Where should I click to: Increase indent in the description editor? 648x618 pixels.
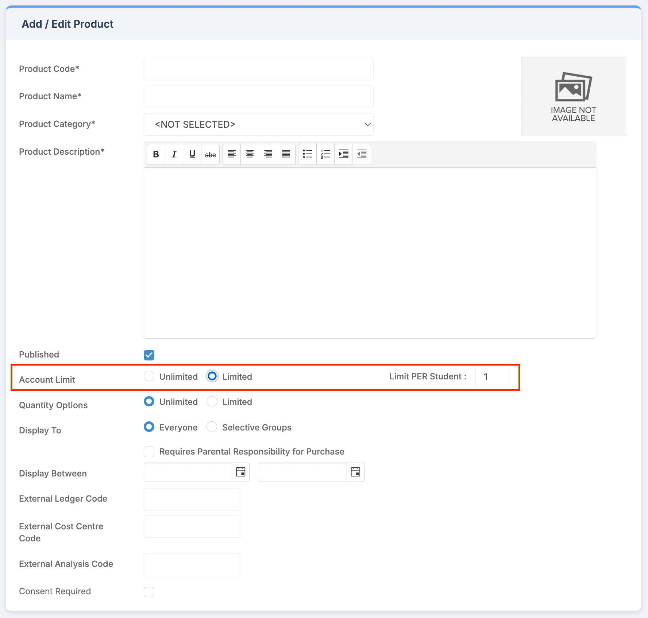coord(343,154)
